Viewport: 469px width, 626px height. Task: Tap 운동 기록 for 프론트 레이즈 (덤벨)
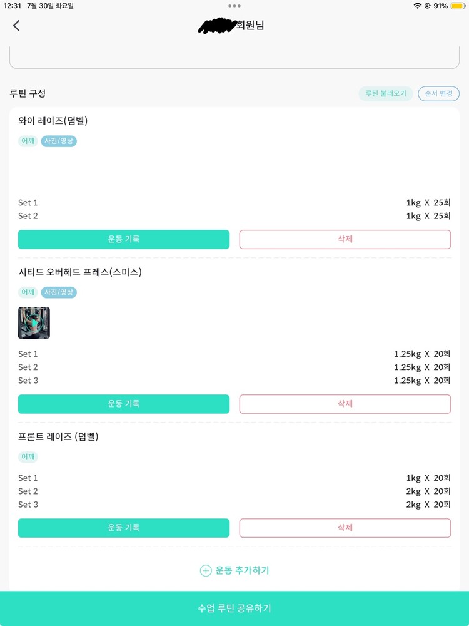coord(124,528)
